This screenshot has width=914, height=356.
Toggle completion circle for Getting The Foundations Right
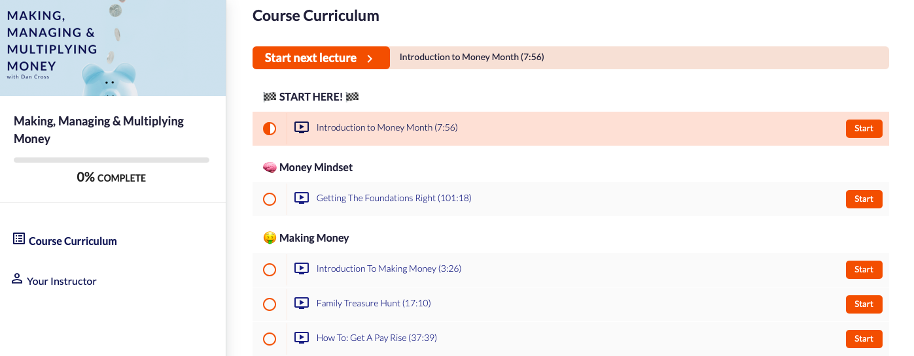pos(269,199)
